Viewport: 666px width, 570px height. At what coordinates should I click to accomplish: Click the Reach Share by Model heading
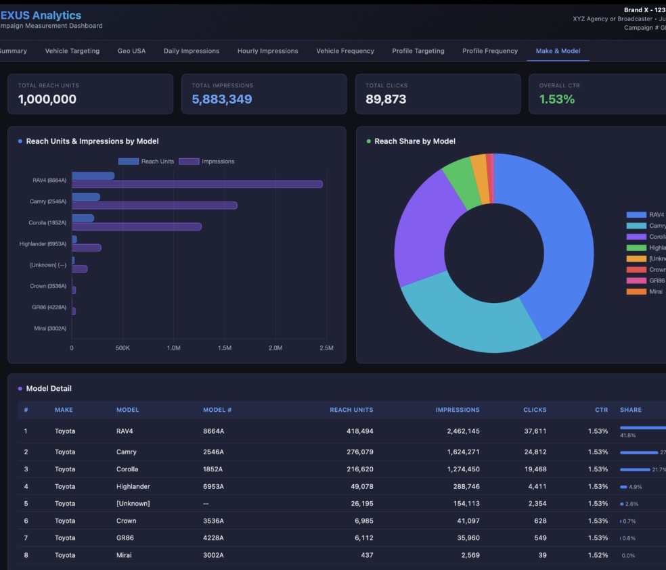(414, 141)
